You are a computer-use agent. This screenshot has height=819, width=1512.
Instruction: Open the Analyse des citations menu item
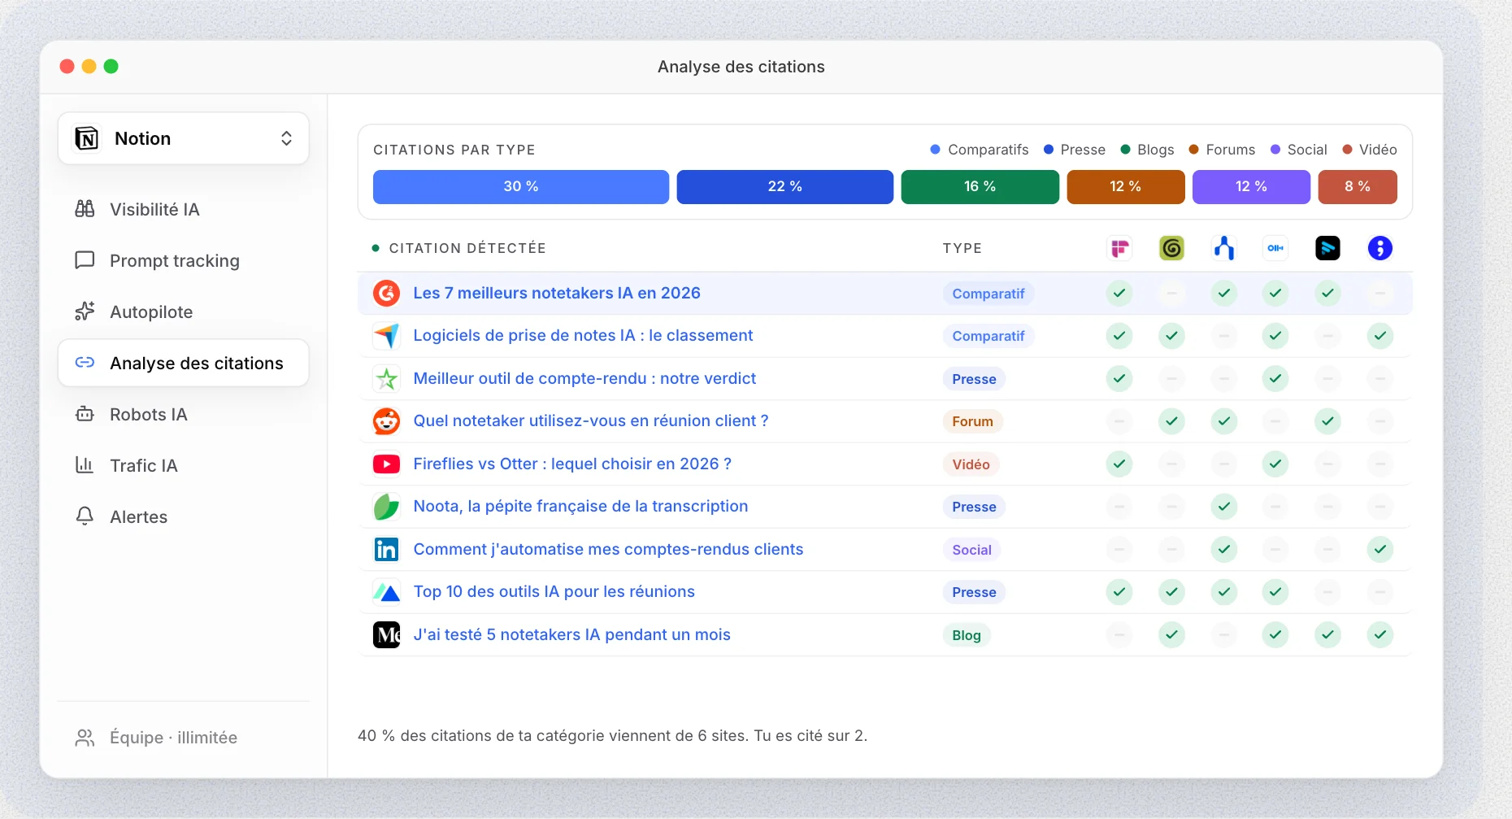[183, 363]
